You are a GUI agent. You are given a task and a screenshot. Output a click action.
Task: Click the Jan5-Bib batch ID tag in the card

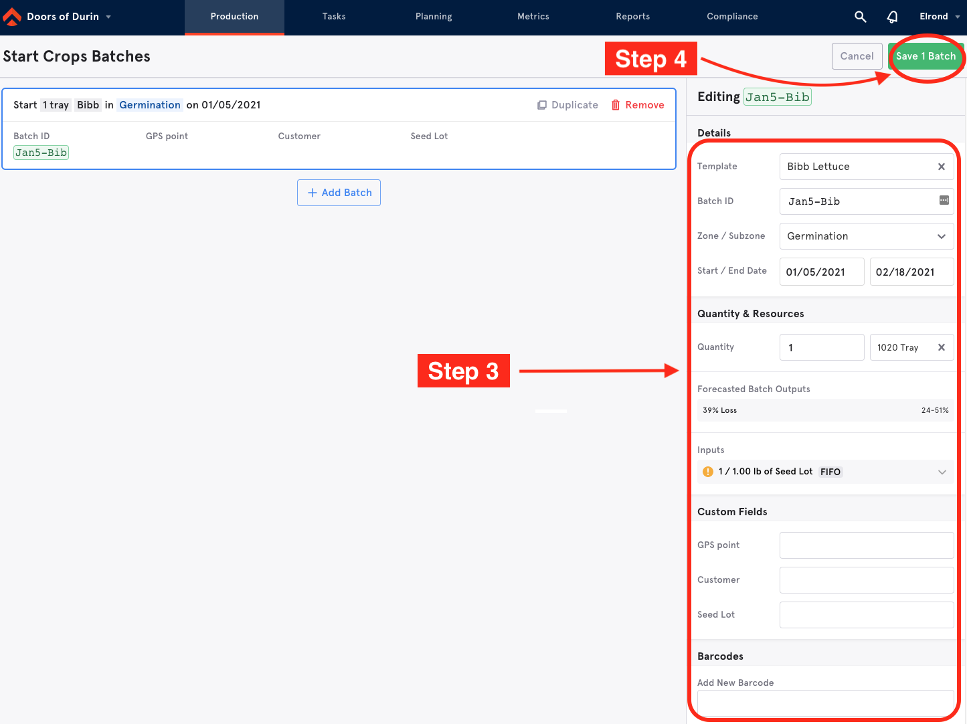41,153
